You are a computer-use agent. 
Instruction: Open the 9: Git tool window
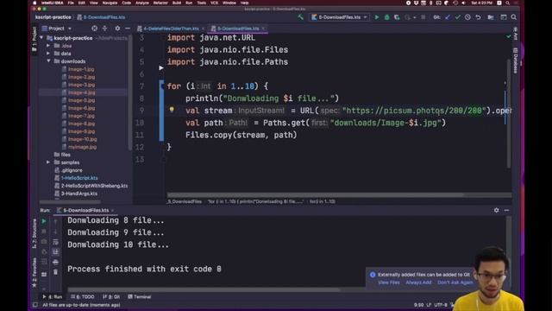pyautogui.click(x=111, y=297)
